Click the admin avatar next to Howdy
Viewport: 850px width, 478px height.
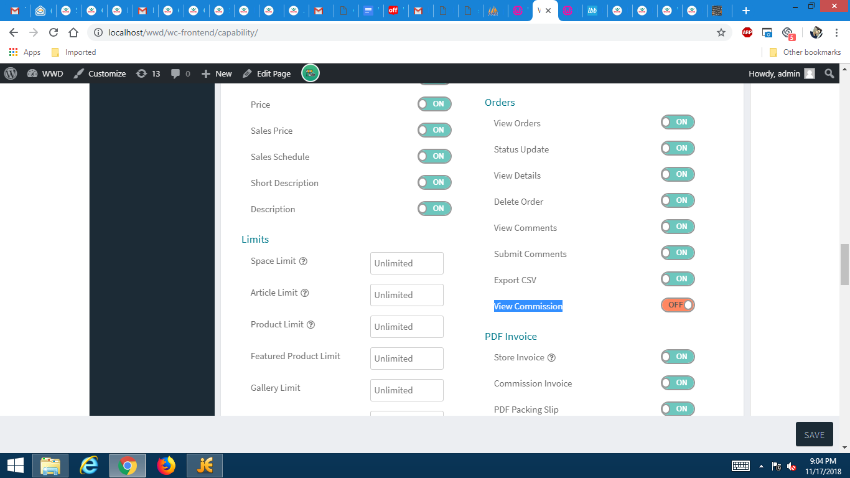click(x=809, y=73)
